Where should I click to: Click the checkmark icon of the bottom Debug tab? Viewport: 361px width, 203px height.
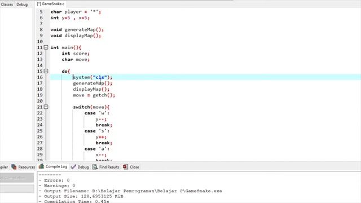coord(73,167)
